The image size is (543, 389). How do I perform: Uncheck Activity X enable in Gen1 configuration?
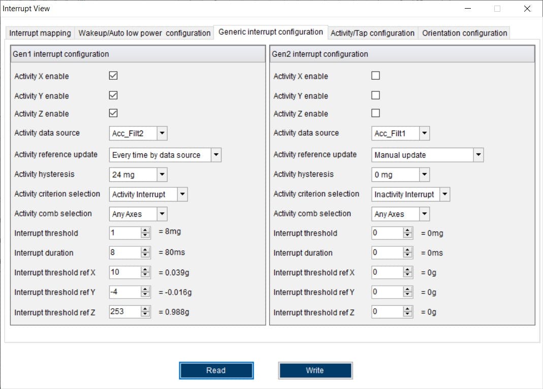coord(113,75)
